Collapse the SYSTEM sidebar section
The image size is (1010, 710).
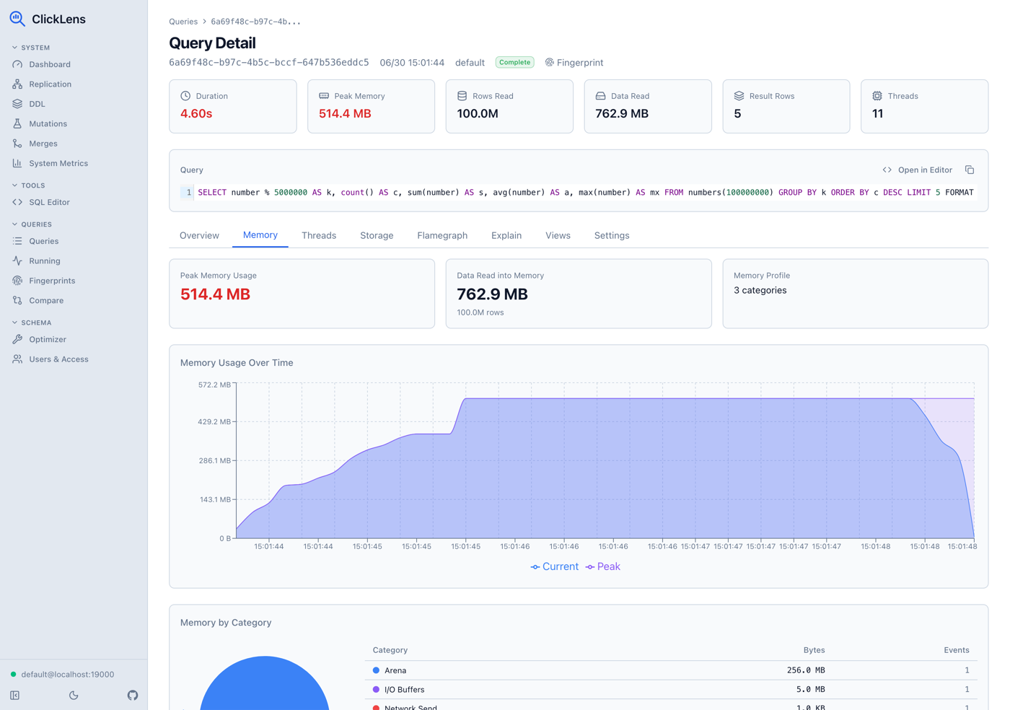31,48
